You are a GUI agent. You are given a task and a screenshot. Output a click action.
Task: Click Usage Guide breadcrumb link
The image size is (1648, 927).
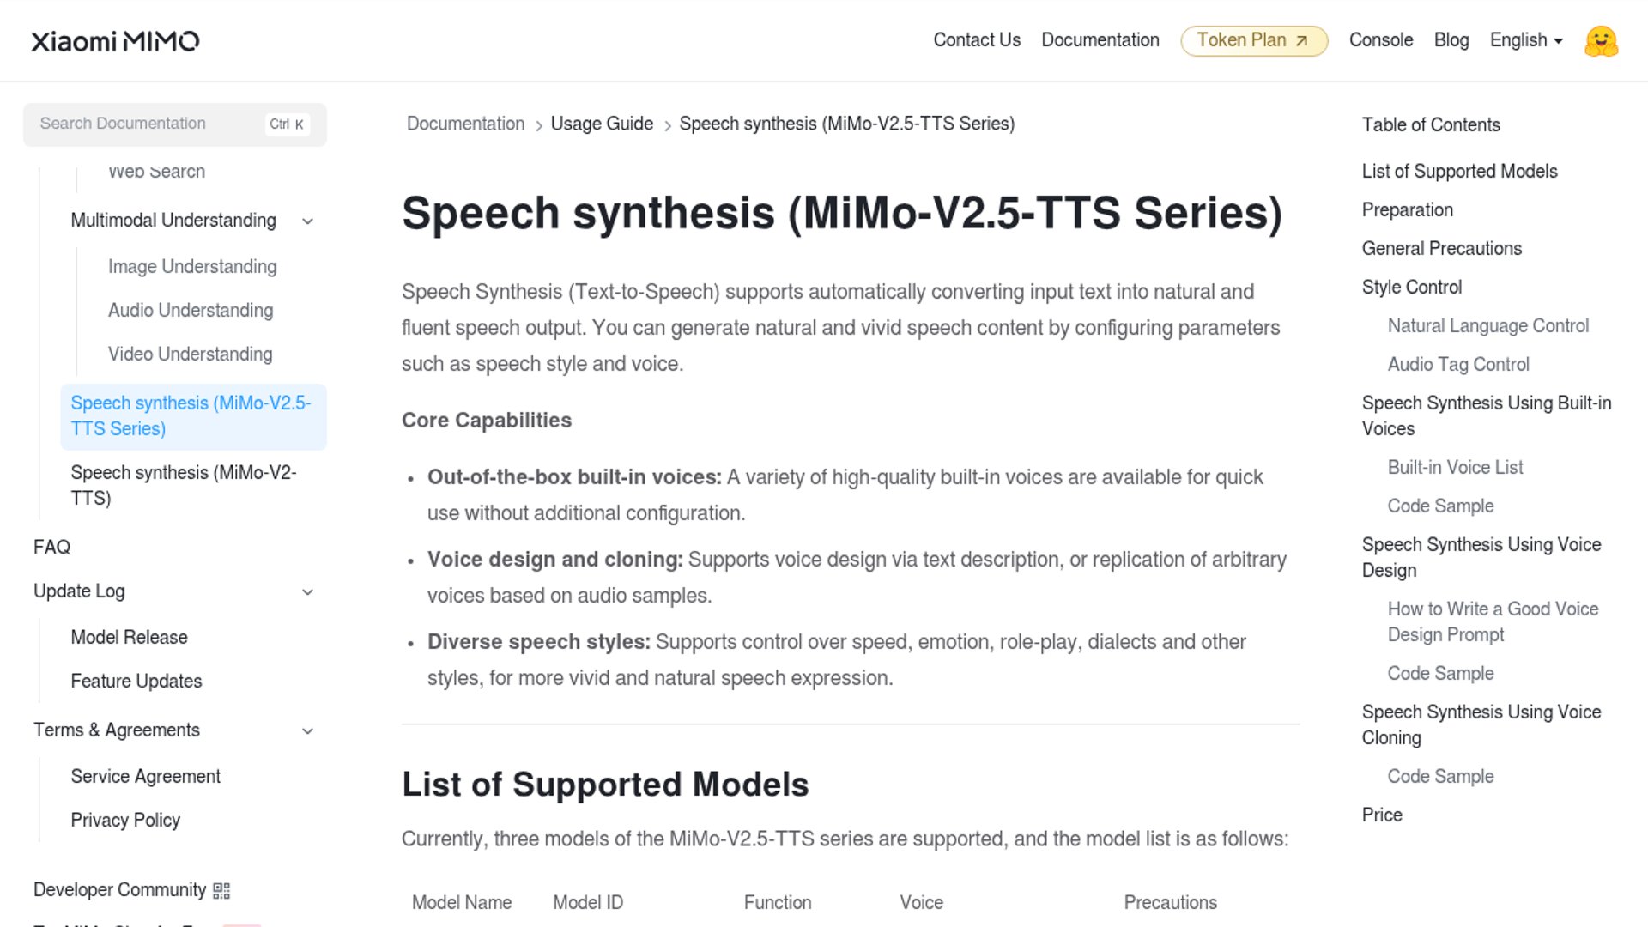(602, 124)
